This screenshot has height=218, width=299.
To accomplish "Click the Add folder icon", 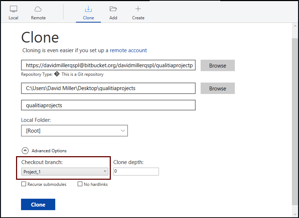I will pyautogui.click(x=113, y=9).
